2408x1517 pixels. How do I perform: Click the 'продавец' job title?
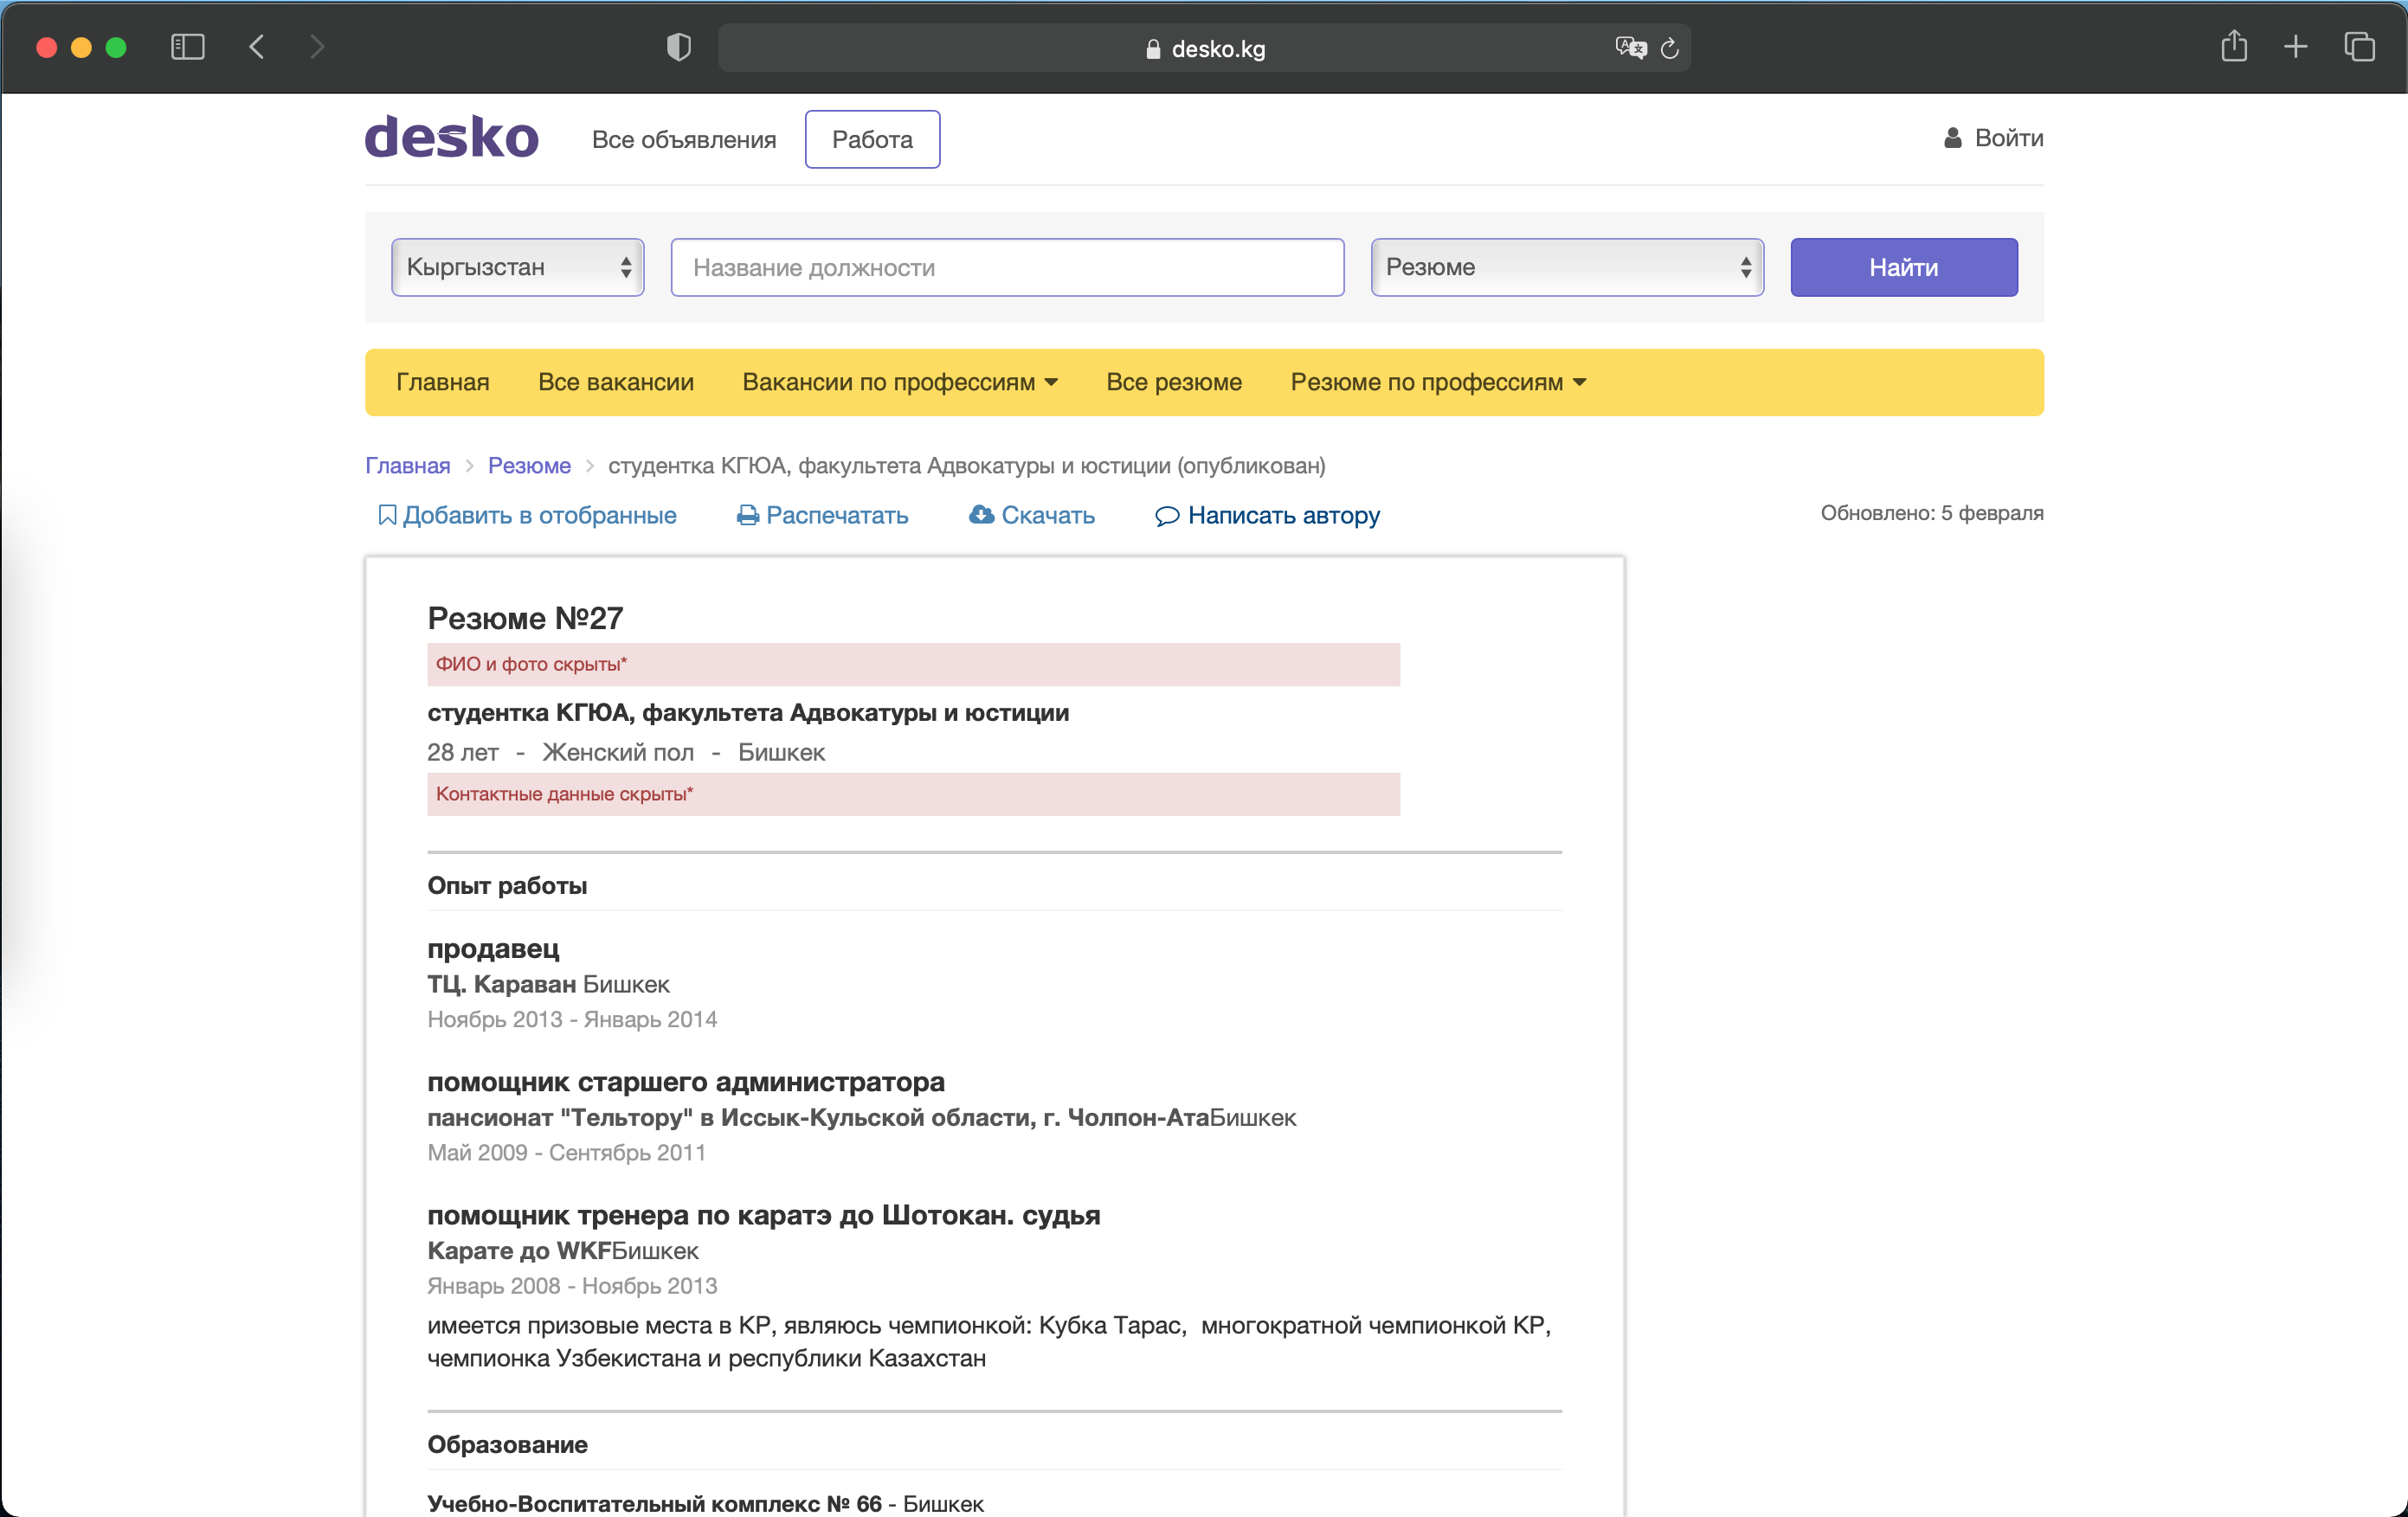tap(493, 948)
